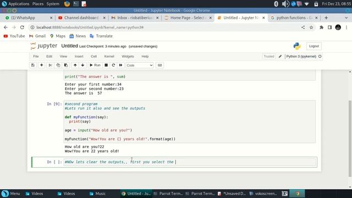The height and width of the screenshot is (198, 352).
Task: Click the Bluetooth tray icon
Action: click(276, 4)
